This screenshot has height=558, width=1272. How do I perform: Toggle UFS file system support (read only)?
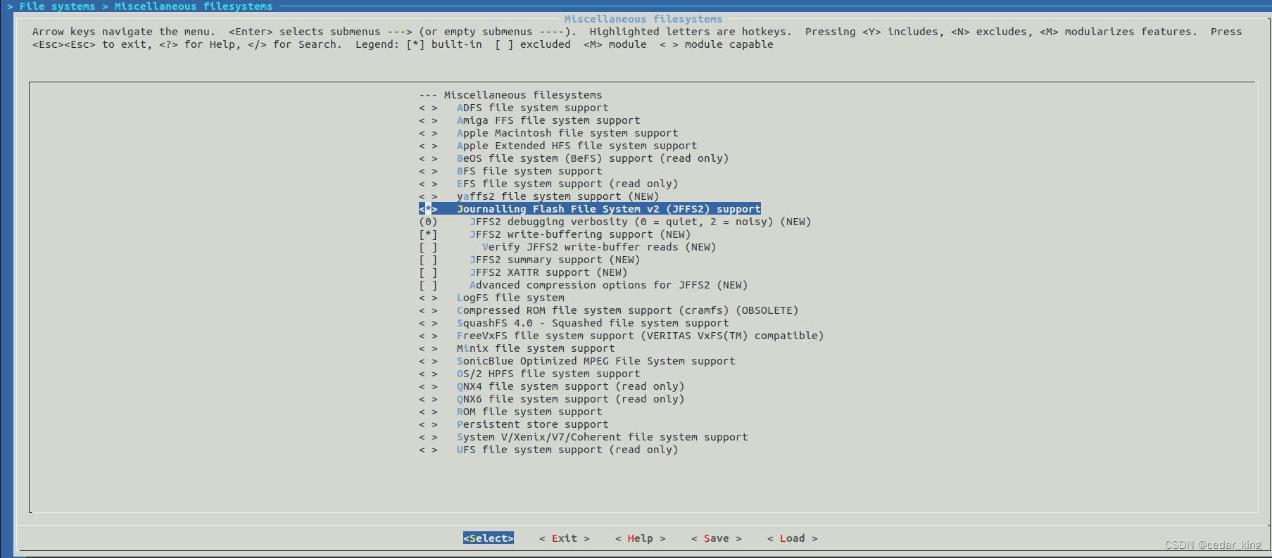[548, 450]
